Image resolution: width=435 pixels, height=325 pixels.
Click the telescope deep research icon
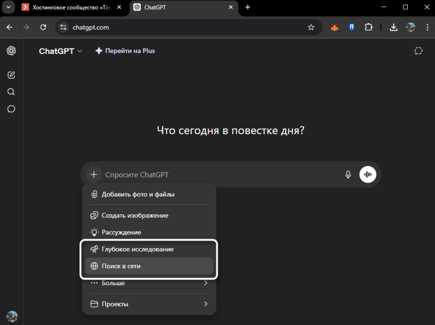(x=94, y=249)
